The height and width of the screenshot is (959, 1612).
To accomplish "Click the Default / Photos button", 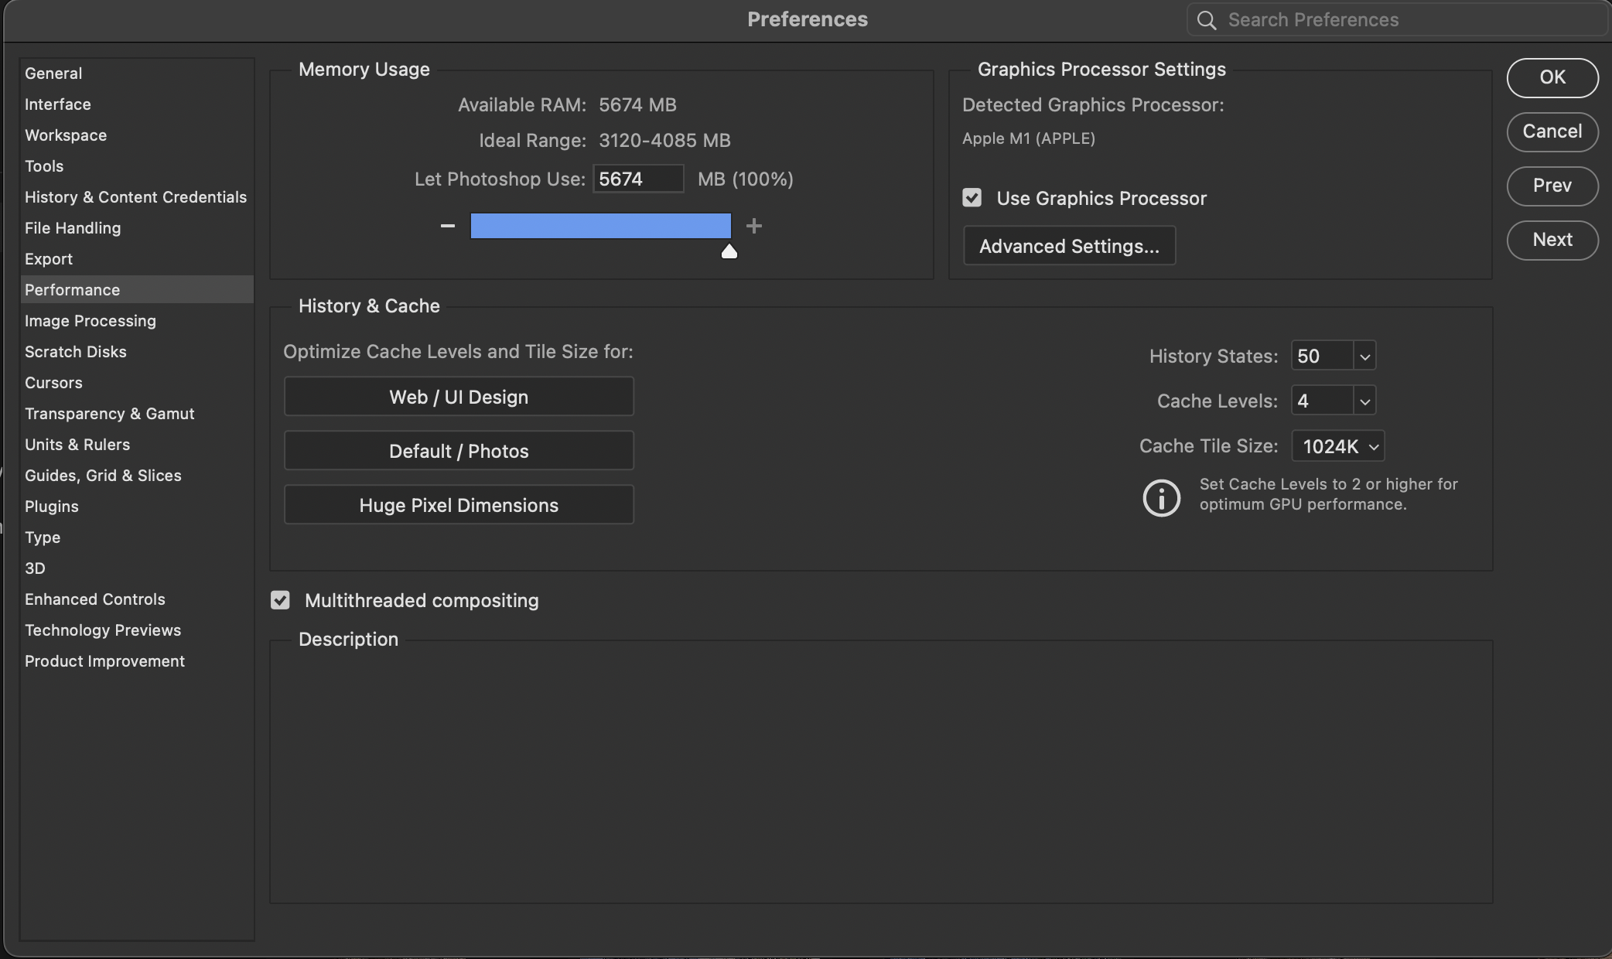I will pos(459,451).
